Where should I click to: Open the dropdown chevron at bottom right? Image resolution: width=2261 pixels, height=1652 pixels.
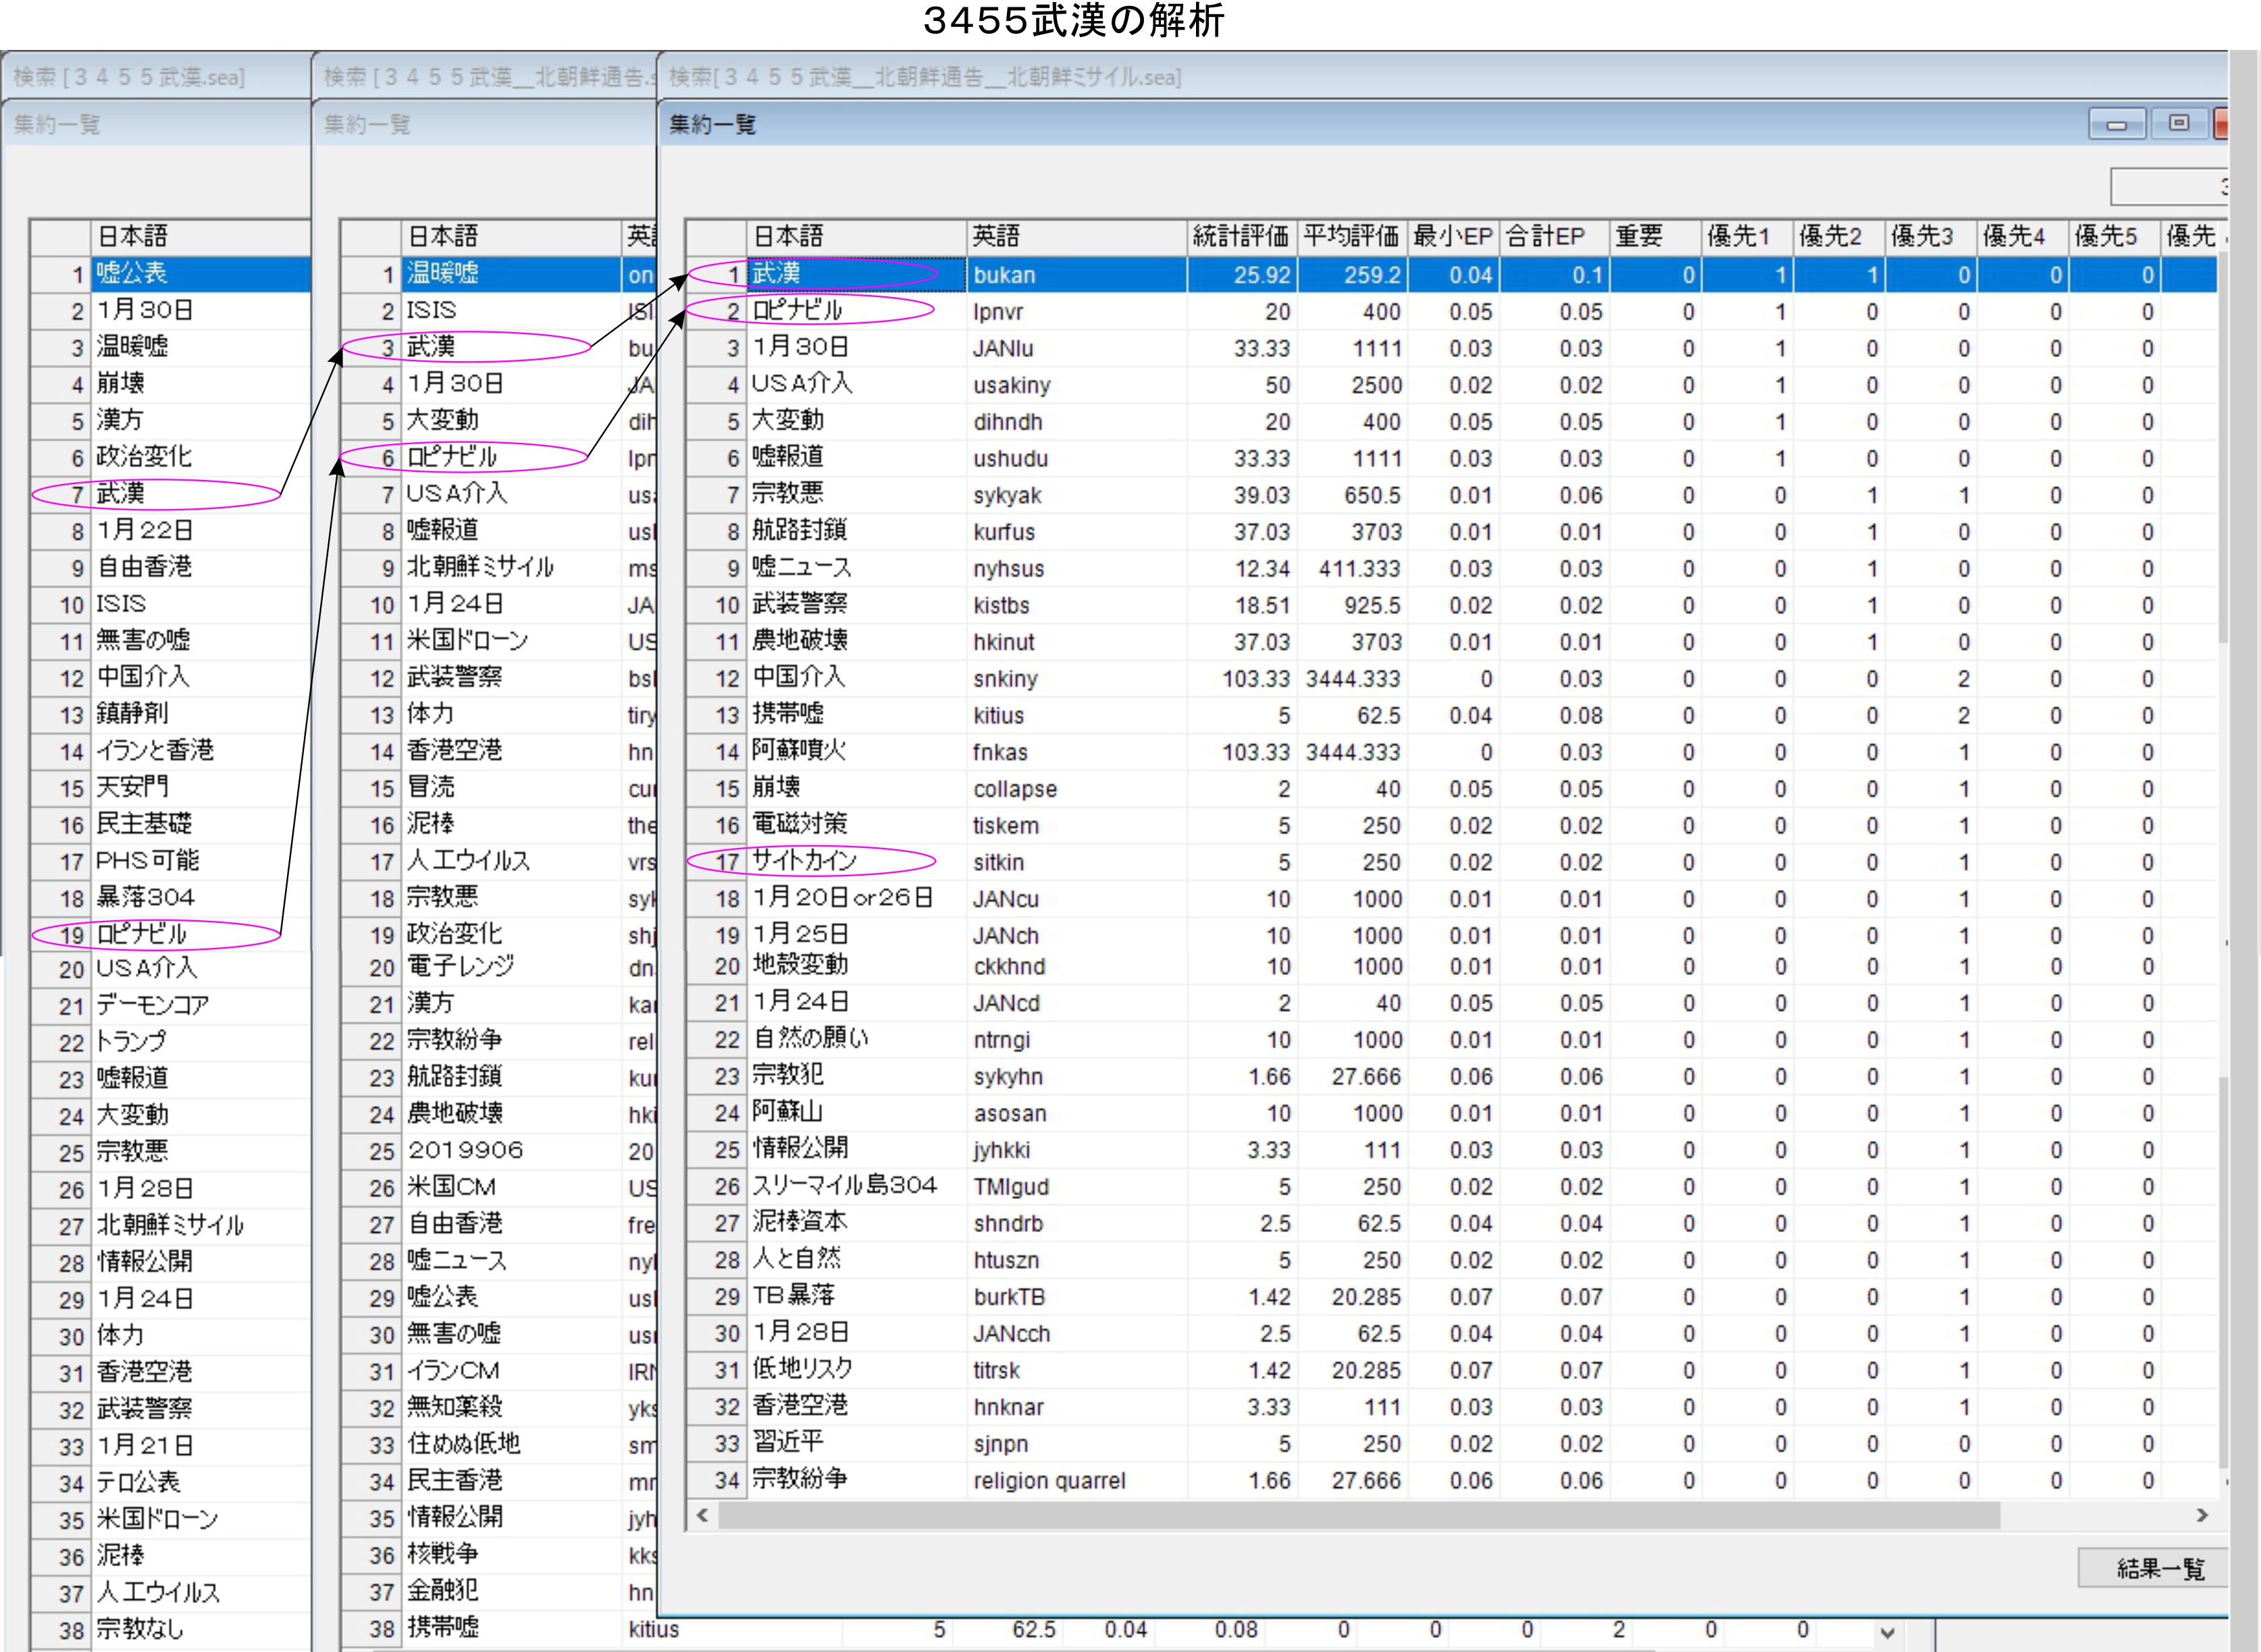1887,1633
